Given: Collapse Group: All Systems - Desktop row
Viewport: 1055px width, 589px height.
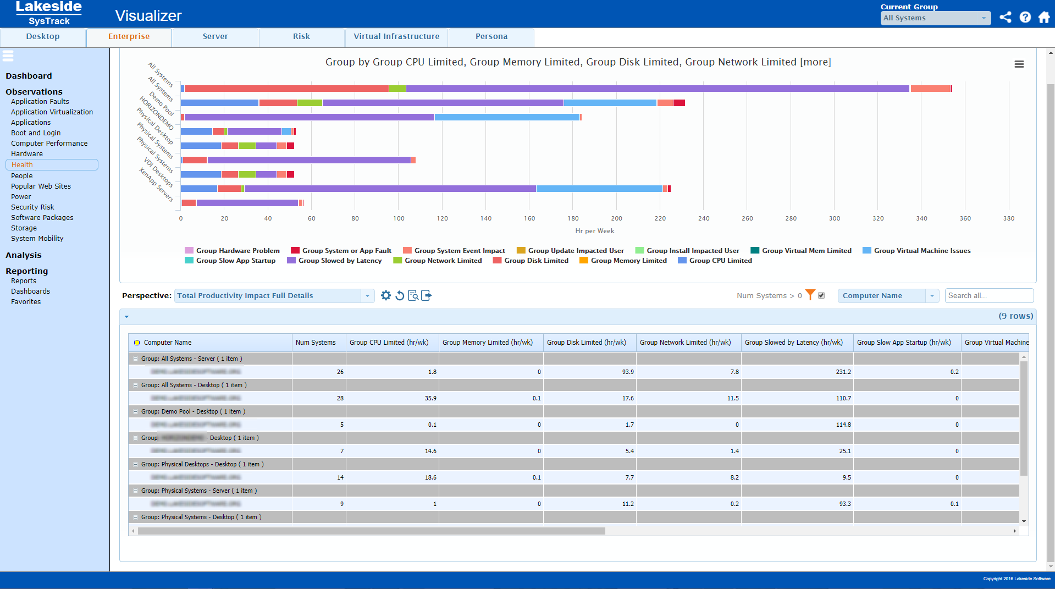Looking at the screenshot, I should coord(135,385).
